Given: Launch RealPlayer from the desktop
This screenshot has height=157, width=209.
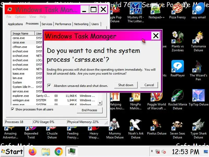Looking at the screenshot, I should [x=178, y=68].
